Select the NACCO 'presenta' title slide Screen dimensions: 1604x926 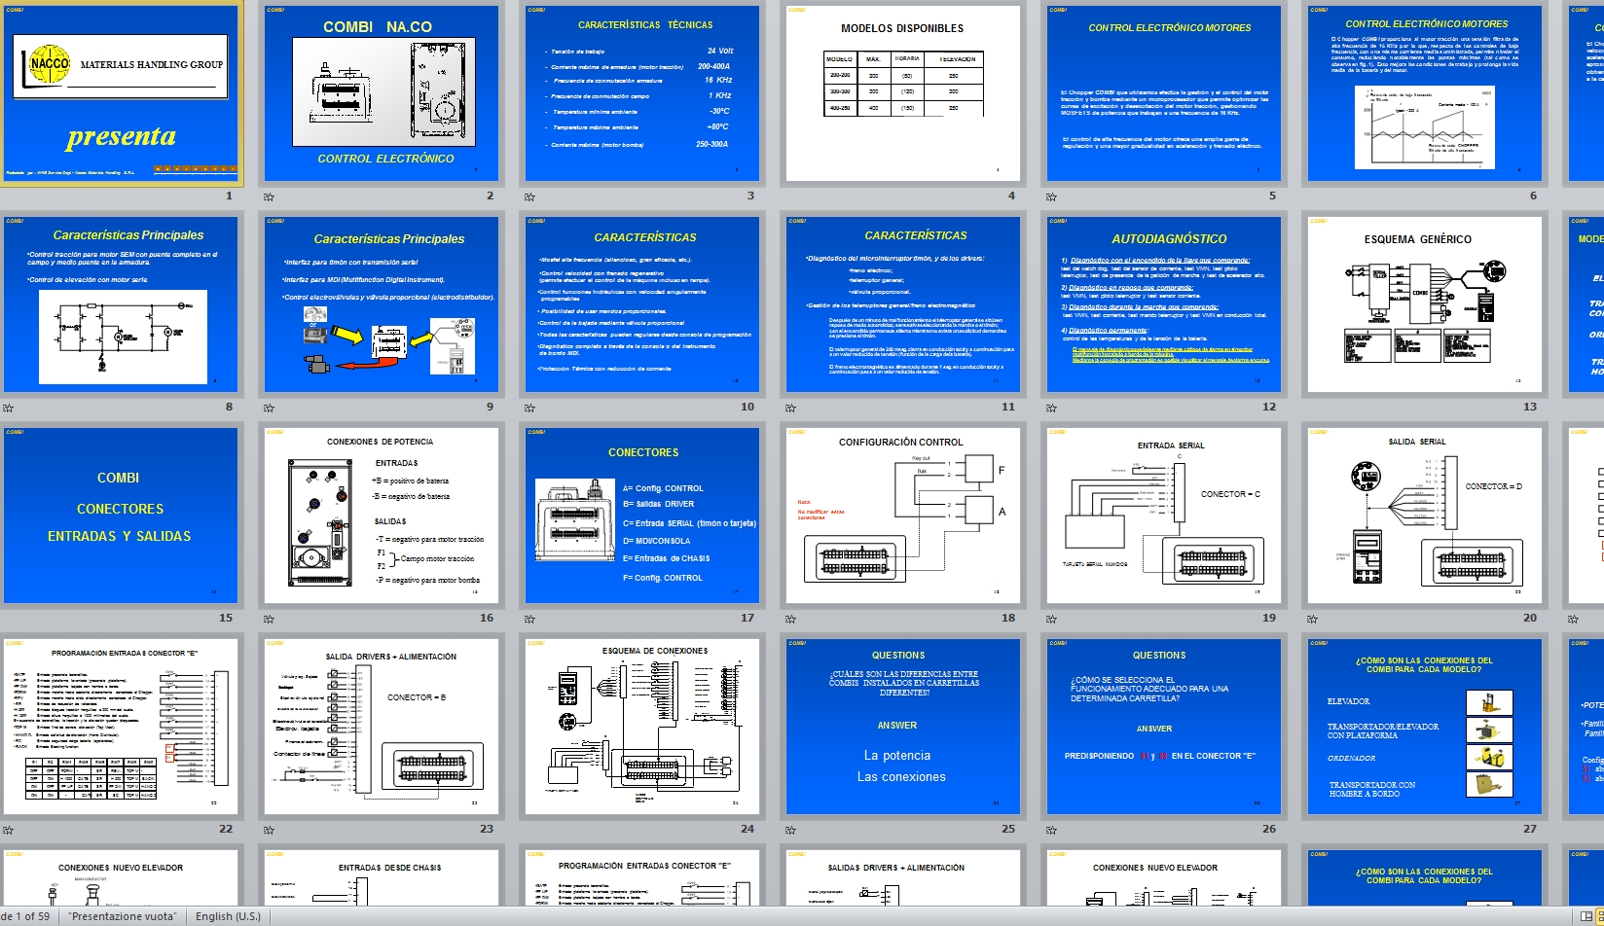tap(121, 93)
